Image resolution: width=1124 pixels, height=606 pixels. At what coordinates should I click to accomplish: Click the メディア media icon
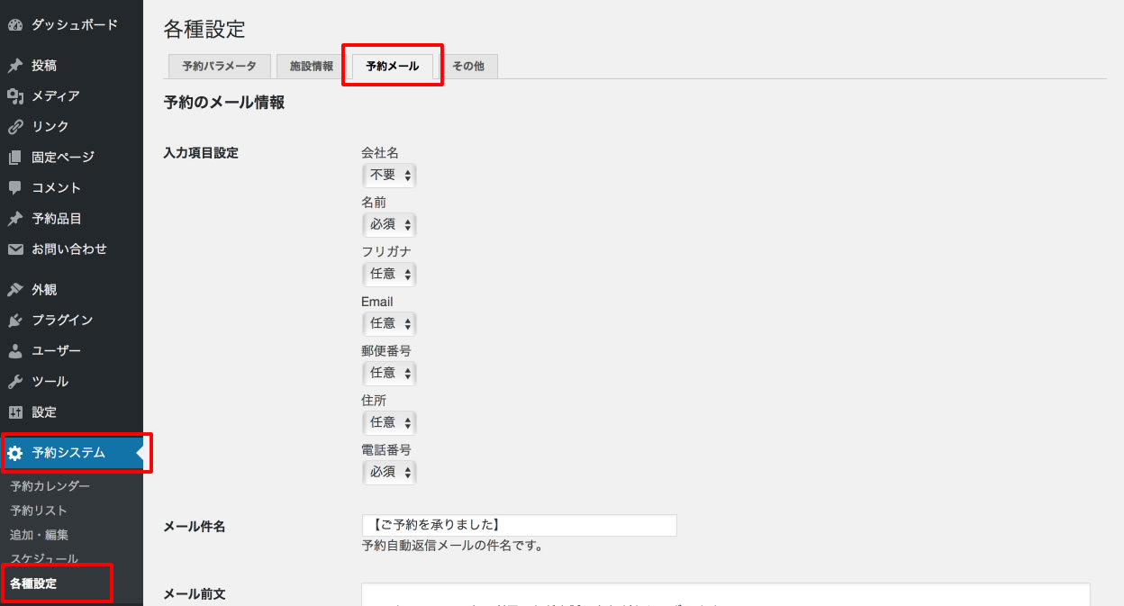click(x=14, y=96)
